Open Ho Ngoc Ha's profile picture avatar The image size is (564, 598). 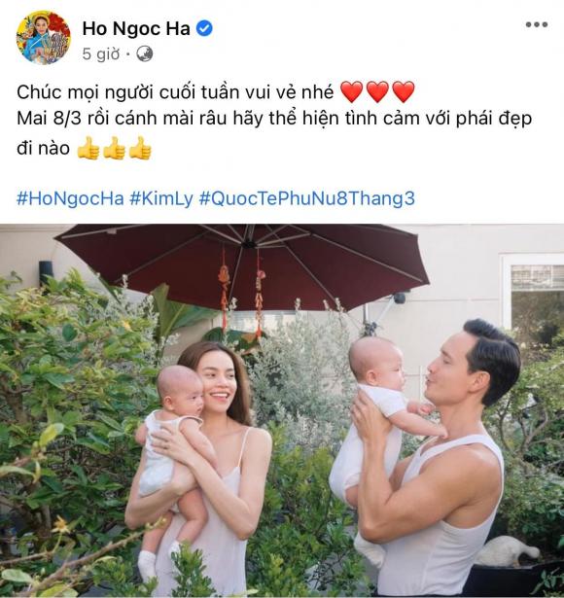[43, 37]
